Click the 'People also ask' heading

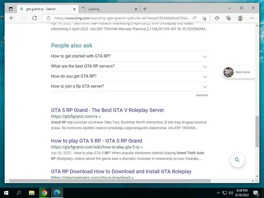(72, 45)
